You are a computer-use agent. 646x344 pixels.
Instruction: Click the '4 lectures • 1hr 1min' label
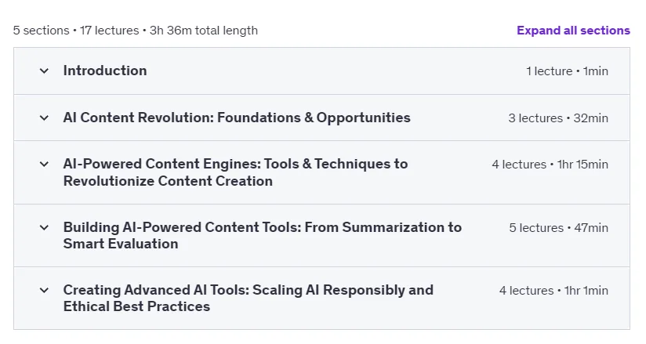(x=553, y=291)
